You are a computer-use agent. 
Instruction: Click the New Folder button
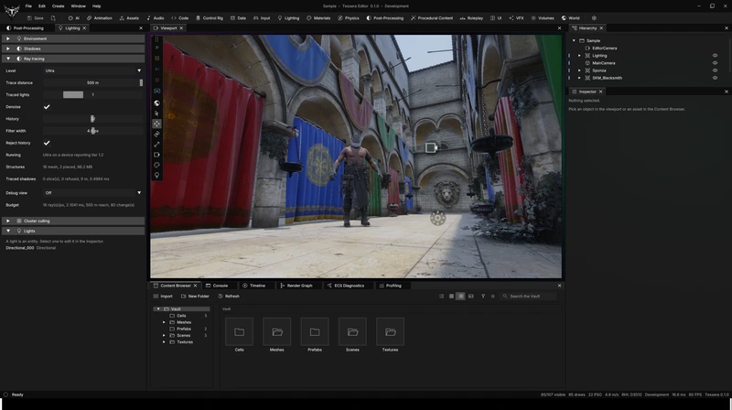pos(195,296)
